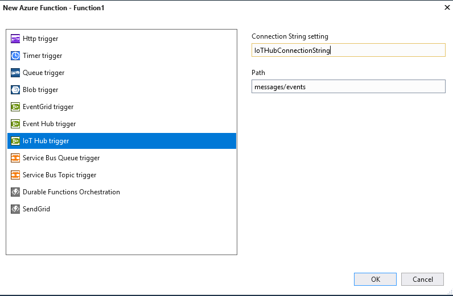Choose EventGrid trigger template
This screenshot has width=453, height=296.
pos(48,107)
